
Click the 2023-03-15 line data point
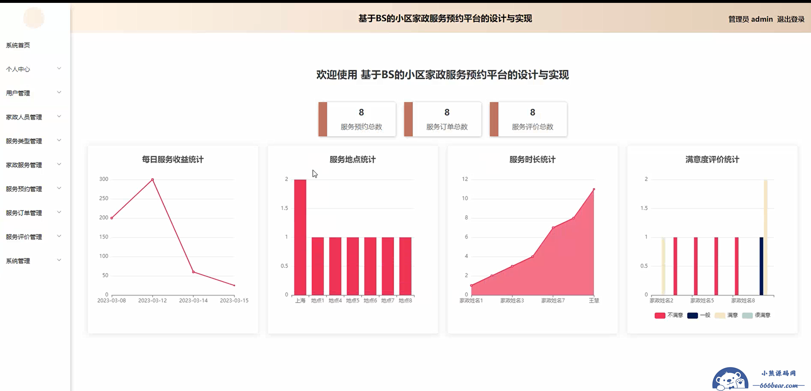pos(234,285)
